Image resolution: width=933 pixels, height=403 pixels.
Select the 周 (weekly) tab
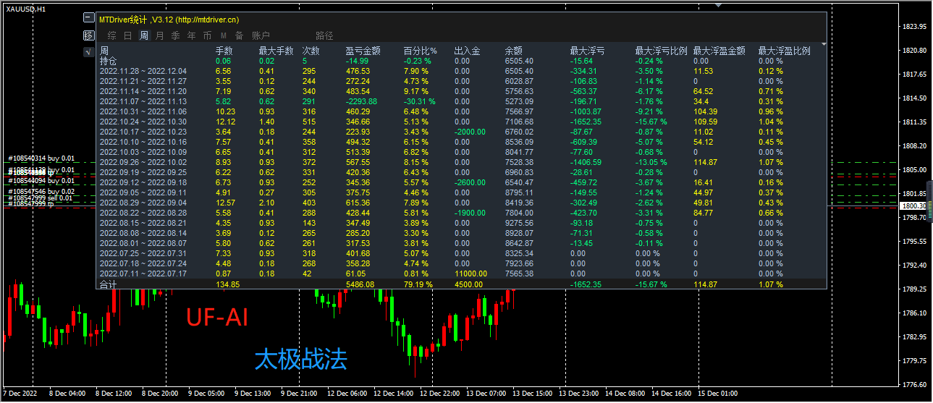click(x=144, y=35)
